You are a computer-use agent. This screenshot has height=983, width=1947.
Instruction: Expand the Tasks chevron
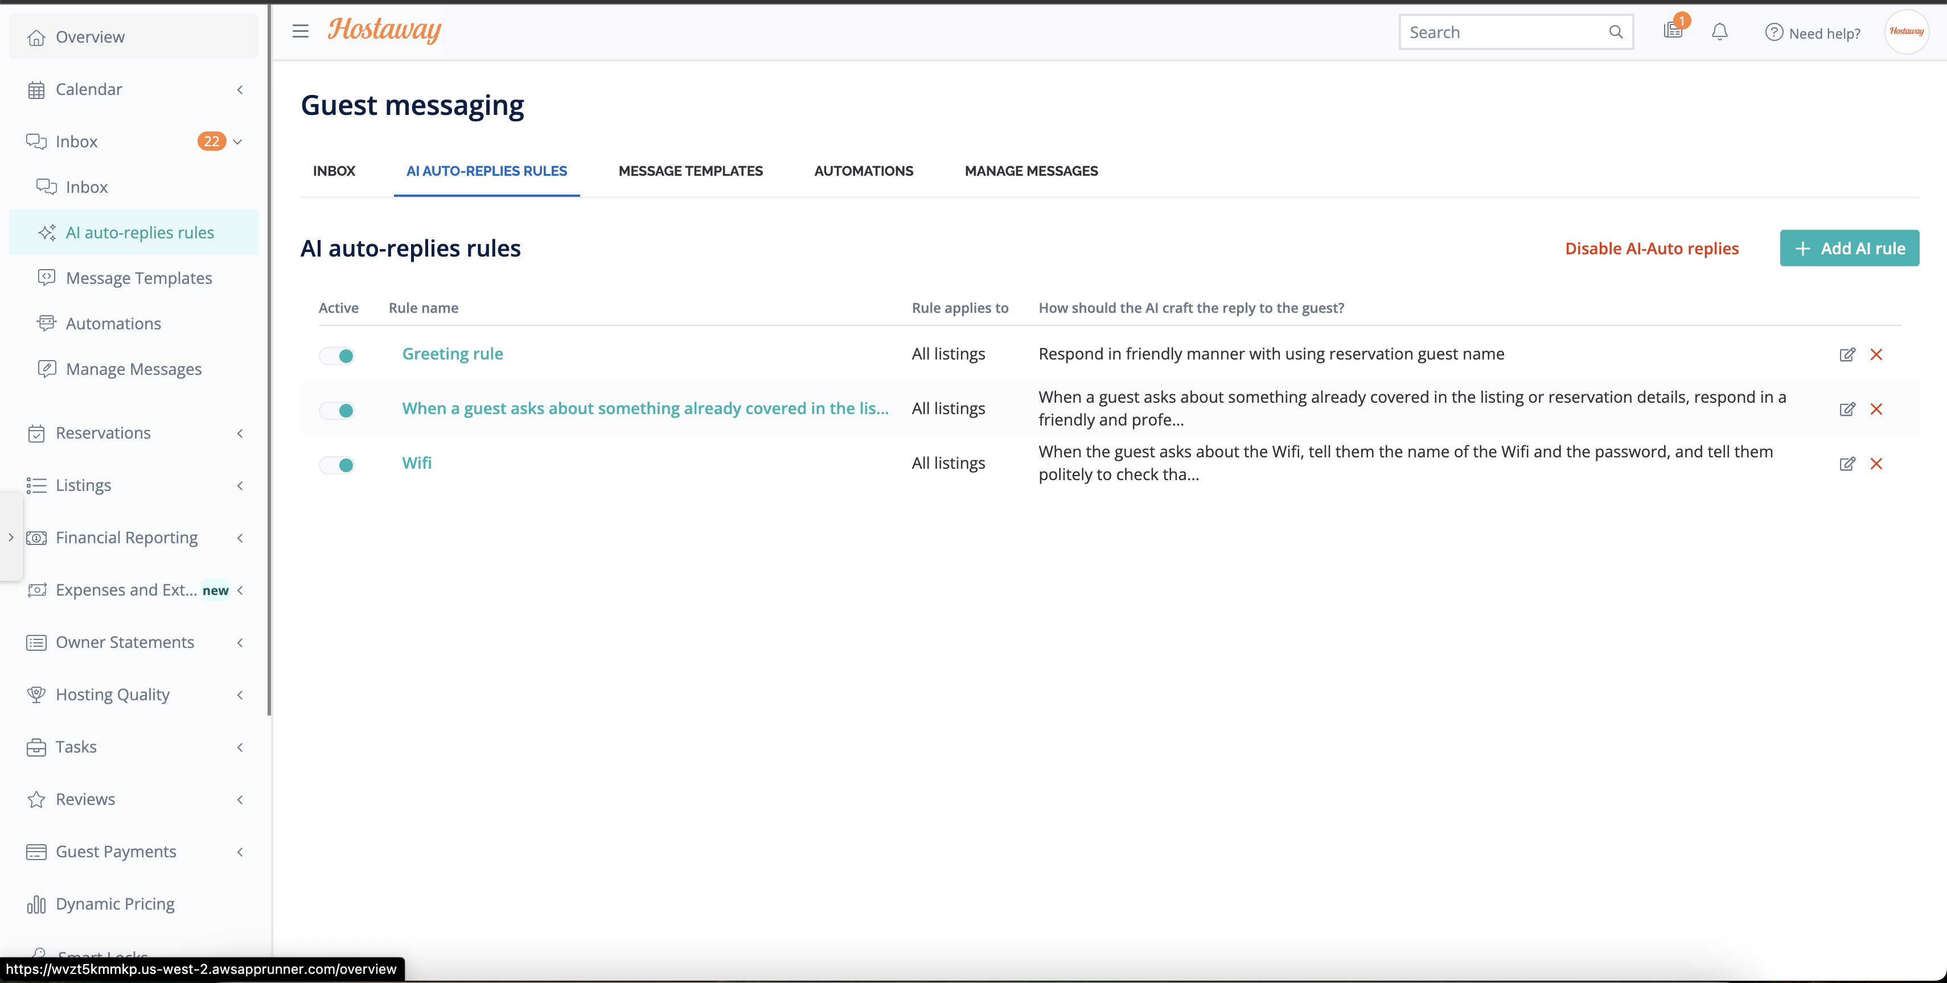pos(240,747)
